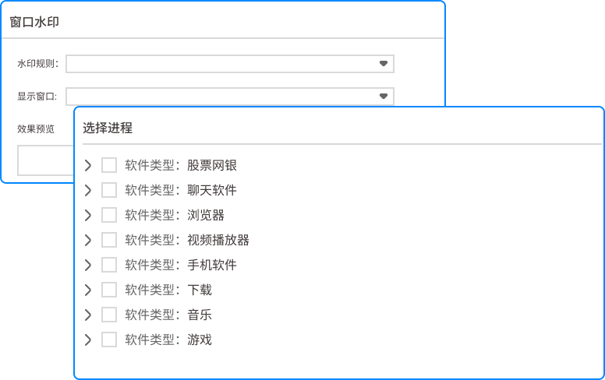Select the 软件类型: 游戏 row text
This screenshot has width=605, height=380.
168,340
